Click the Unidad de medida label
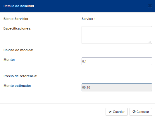155x119 pixels. [18, 50]
